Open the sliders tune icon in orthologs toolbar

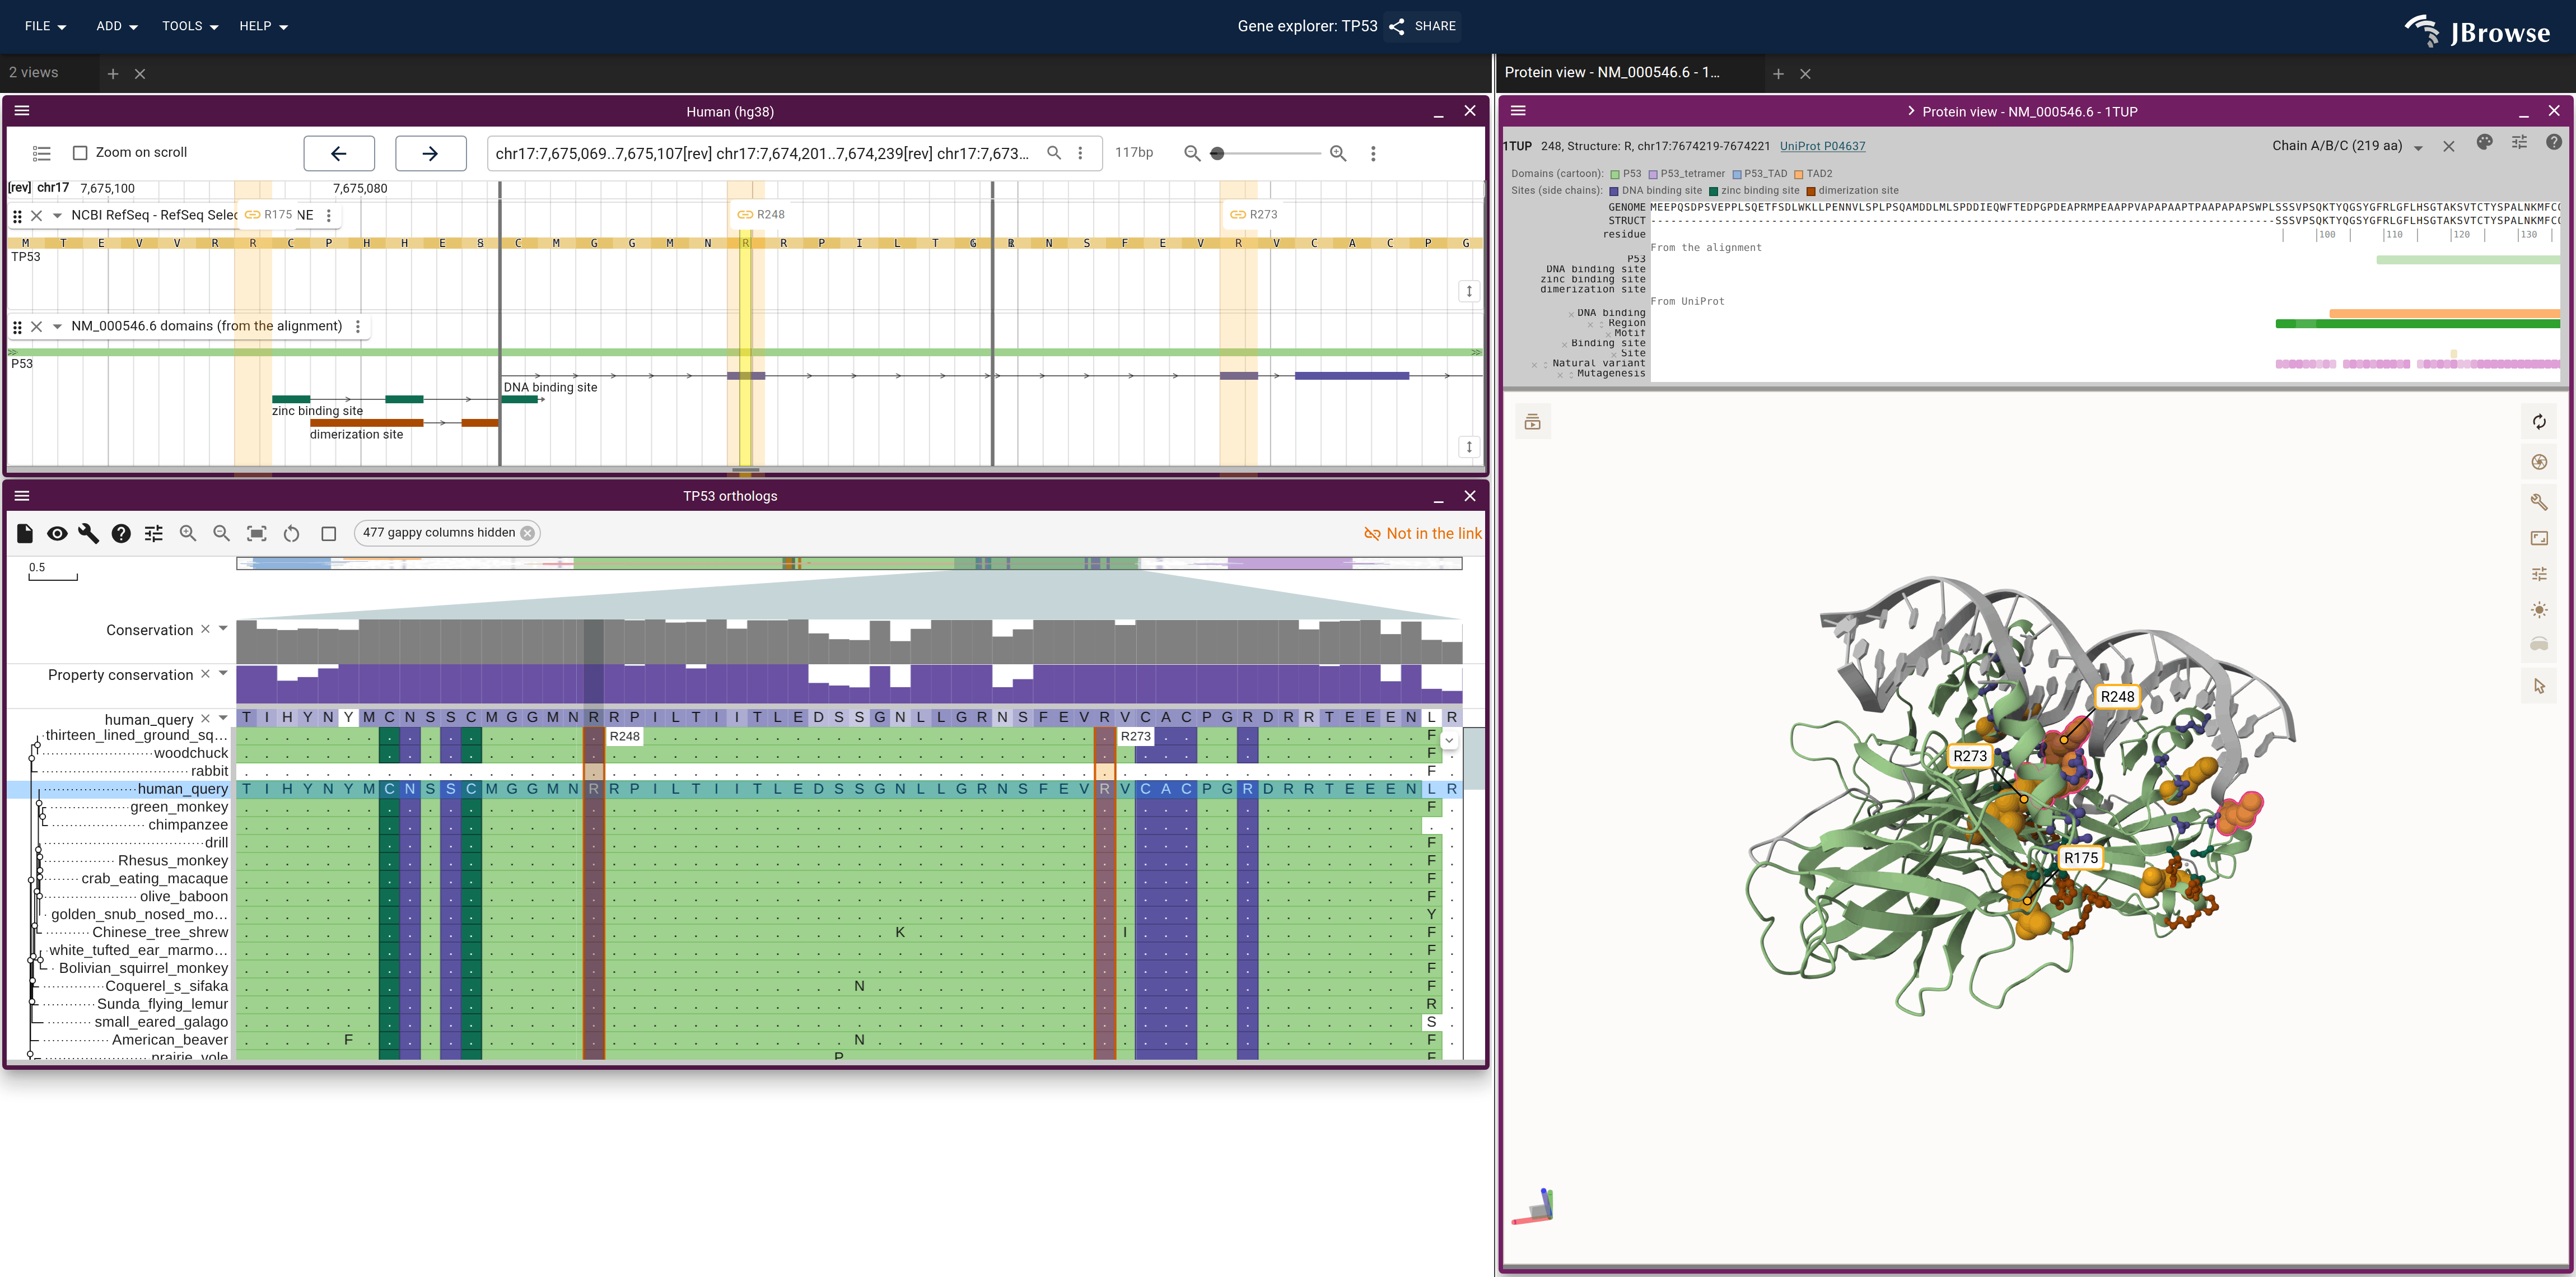[153, 533]
